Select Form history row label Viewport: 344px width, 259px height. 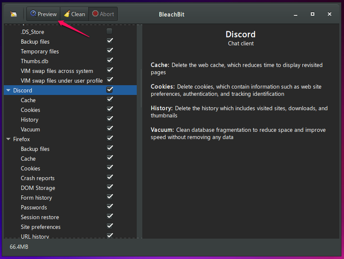36,198
